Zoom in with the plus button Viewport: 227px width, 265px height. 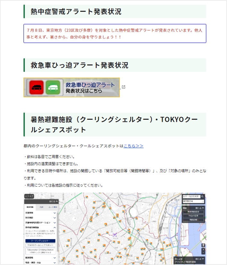(x=203, y=250)
